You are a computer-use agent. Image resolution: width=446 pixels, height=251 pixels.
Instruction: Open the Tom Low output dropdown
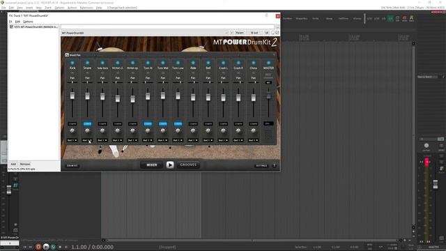point(178,140)
